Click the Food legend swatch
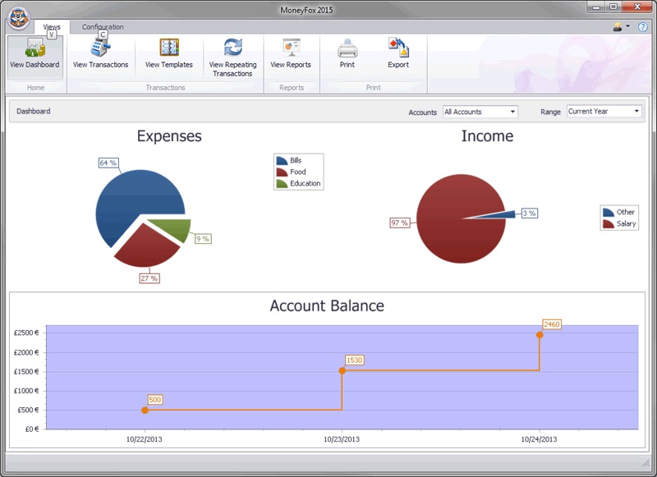 pos(282,172)
